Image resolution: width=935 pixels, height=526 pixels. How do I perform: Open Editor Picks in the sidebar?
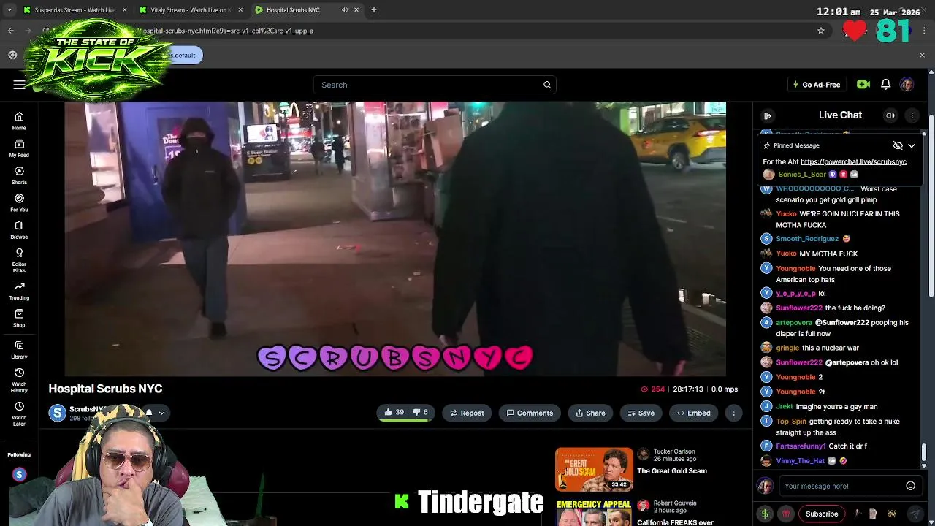click(19, 261)
